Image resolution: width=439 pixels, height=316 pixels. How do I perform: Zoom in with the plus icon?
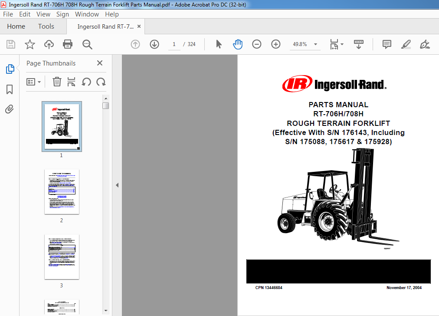(x=276, y=44)
